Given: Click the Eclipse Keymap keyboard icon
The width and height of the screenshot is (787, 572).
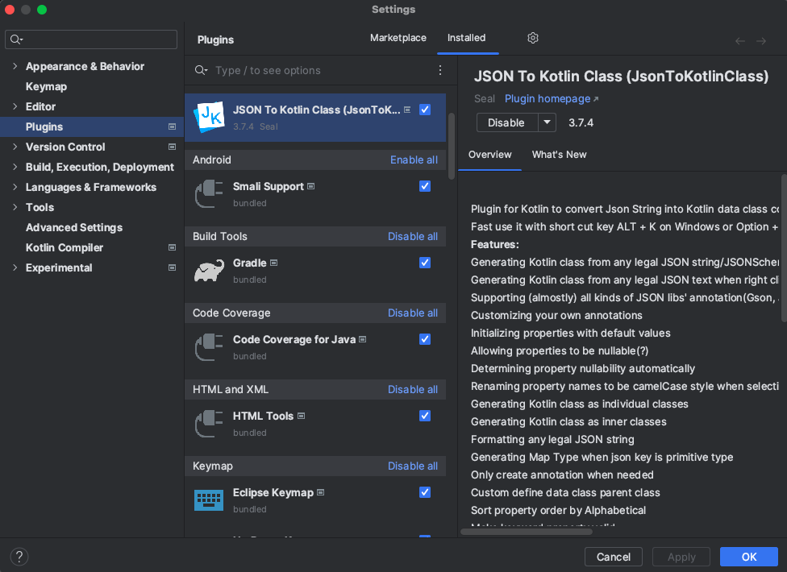Looking at the screenshot, I should click(x=209, y=500).
